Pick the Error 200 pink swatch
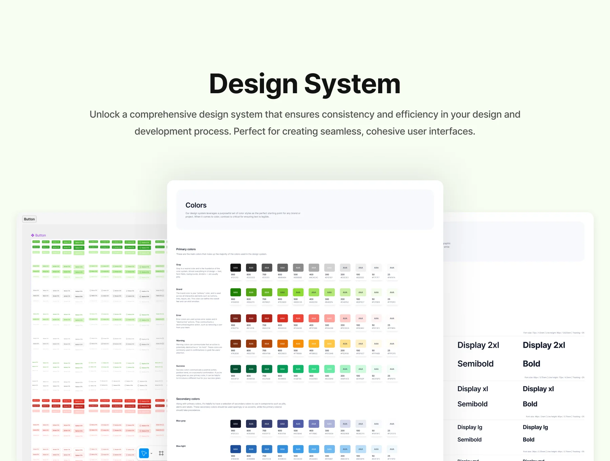Image resolution: width=610 pixels, height=461 pixels. click(x=345, y=318)
